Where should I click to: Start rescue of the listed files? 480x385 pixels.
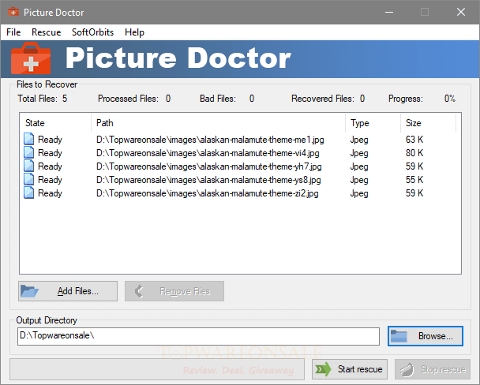pyautogui.click(x=350, y=369)
